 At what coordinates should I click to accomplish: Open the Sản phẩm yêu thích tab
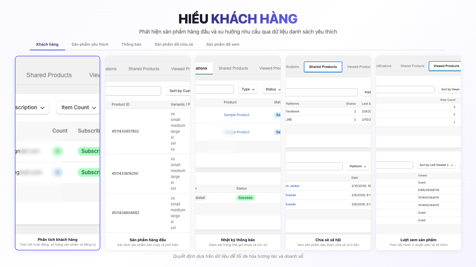pyautogui.click(x=90, y=44)
